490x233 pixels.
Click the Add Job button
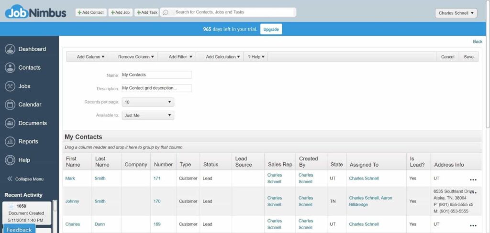point(120,12)
